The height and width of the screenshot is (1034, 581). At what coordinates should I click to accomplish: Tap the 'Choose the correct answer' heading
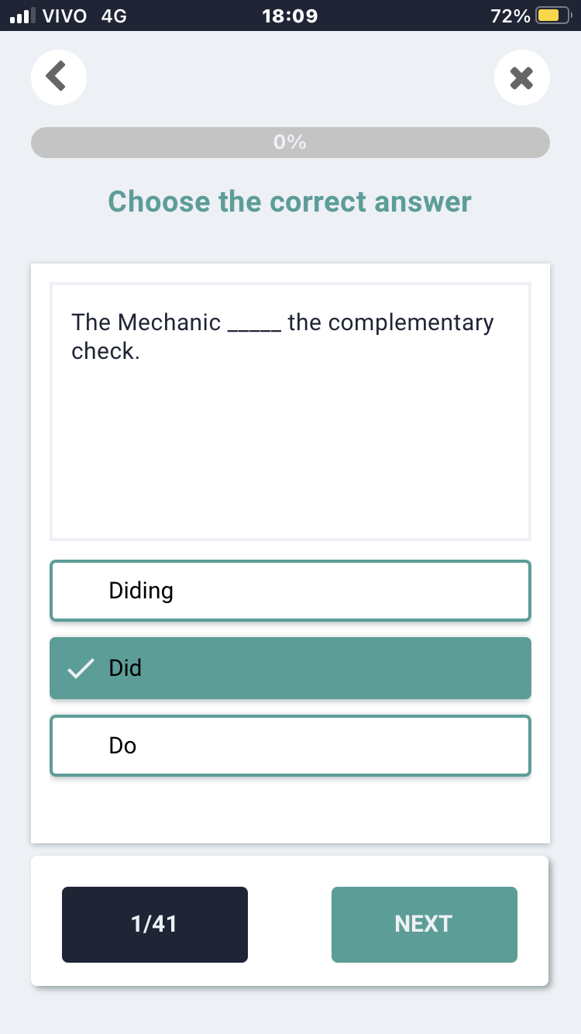coord(290,202)
